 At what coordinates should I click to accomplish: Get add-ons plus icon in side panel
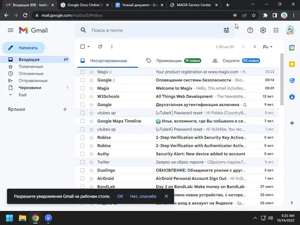(292, 123)
